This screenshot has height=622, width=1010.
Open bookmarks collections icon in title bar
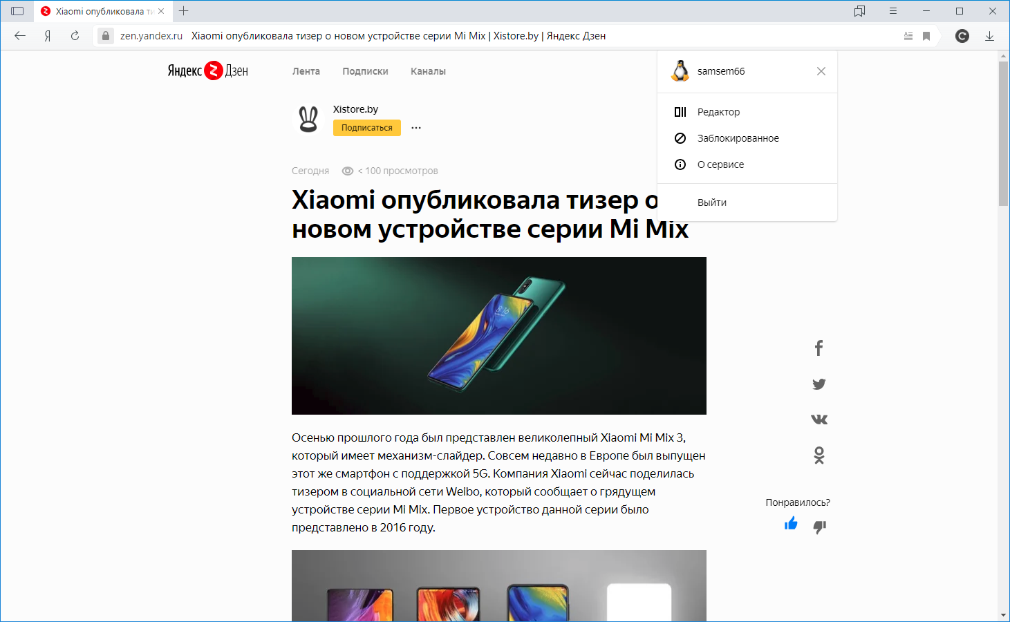tap(859, 11)
